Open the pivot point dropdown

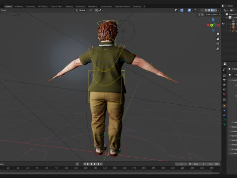91,10
